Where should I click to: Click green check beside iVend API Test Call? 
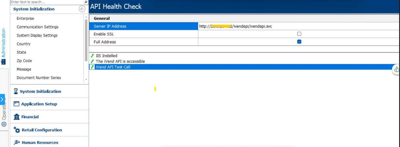92,67
